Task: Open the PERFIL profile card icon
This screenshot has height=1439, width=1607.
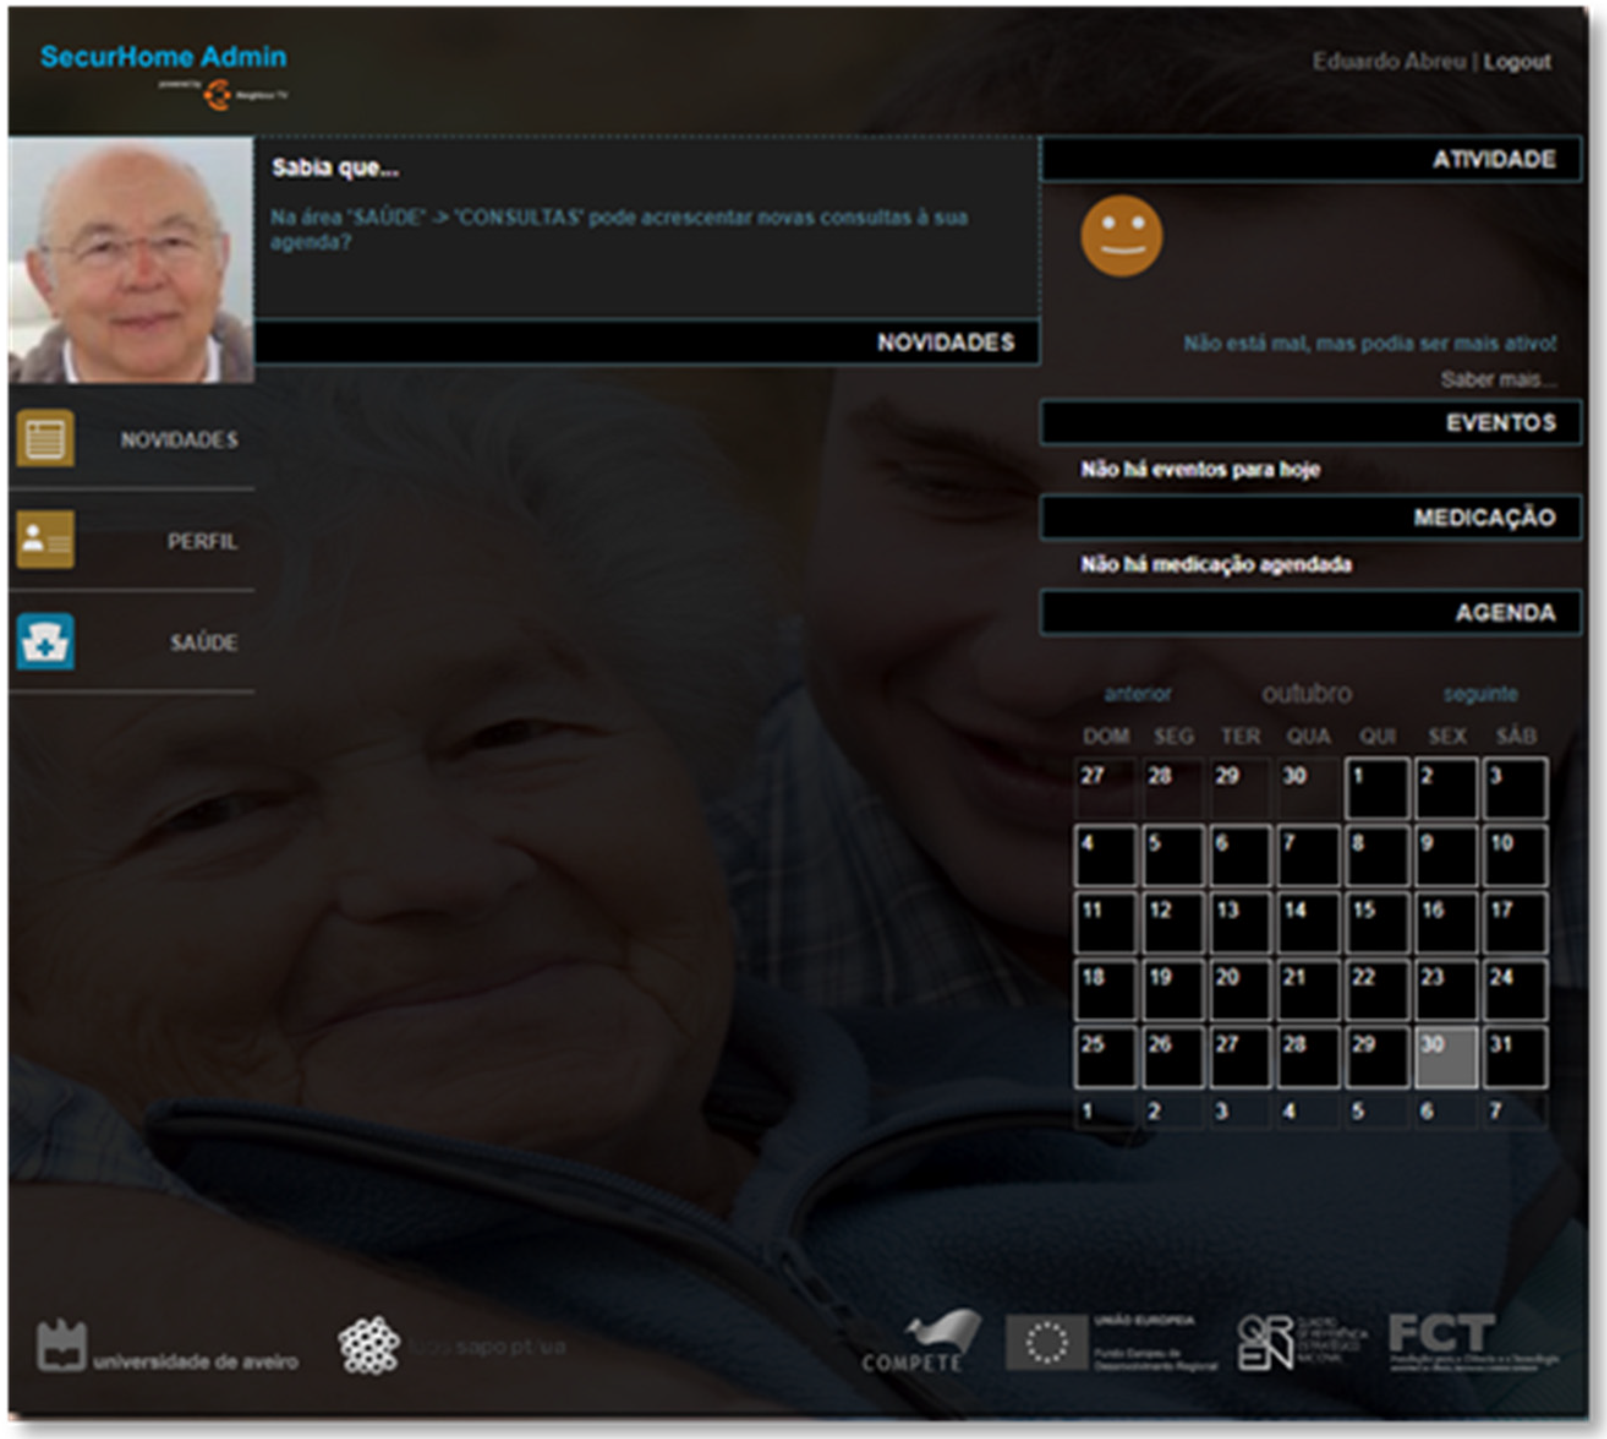Action: pyautogui.click(x=45, y=539)
